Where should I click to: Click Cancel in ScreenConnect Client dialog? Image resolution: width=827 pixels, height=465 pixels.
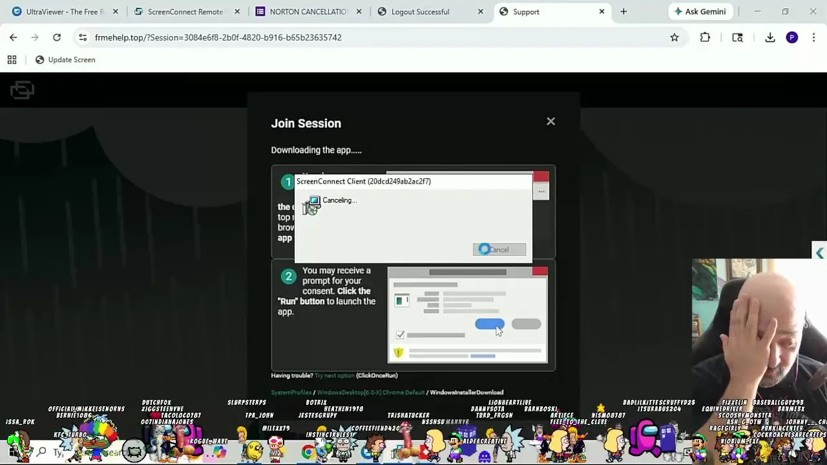pos(499,249)
